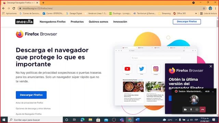Reload the current page
The width and height of the screenshot is (219, 123).
pyautogui.click(x=14, y=8)
